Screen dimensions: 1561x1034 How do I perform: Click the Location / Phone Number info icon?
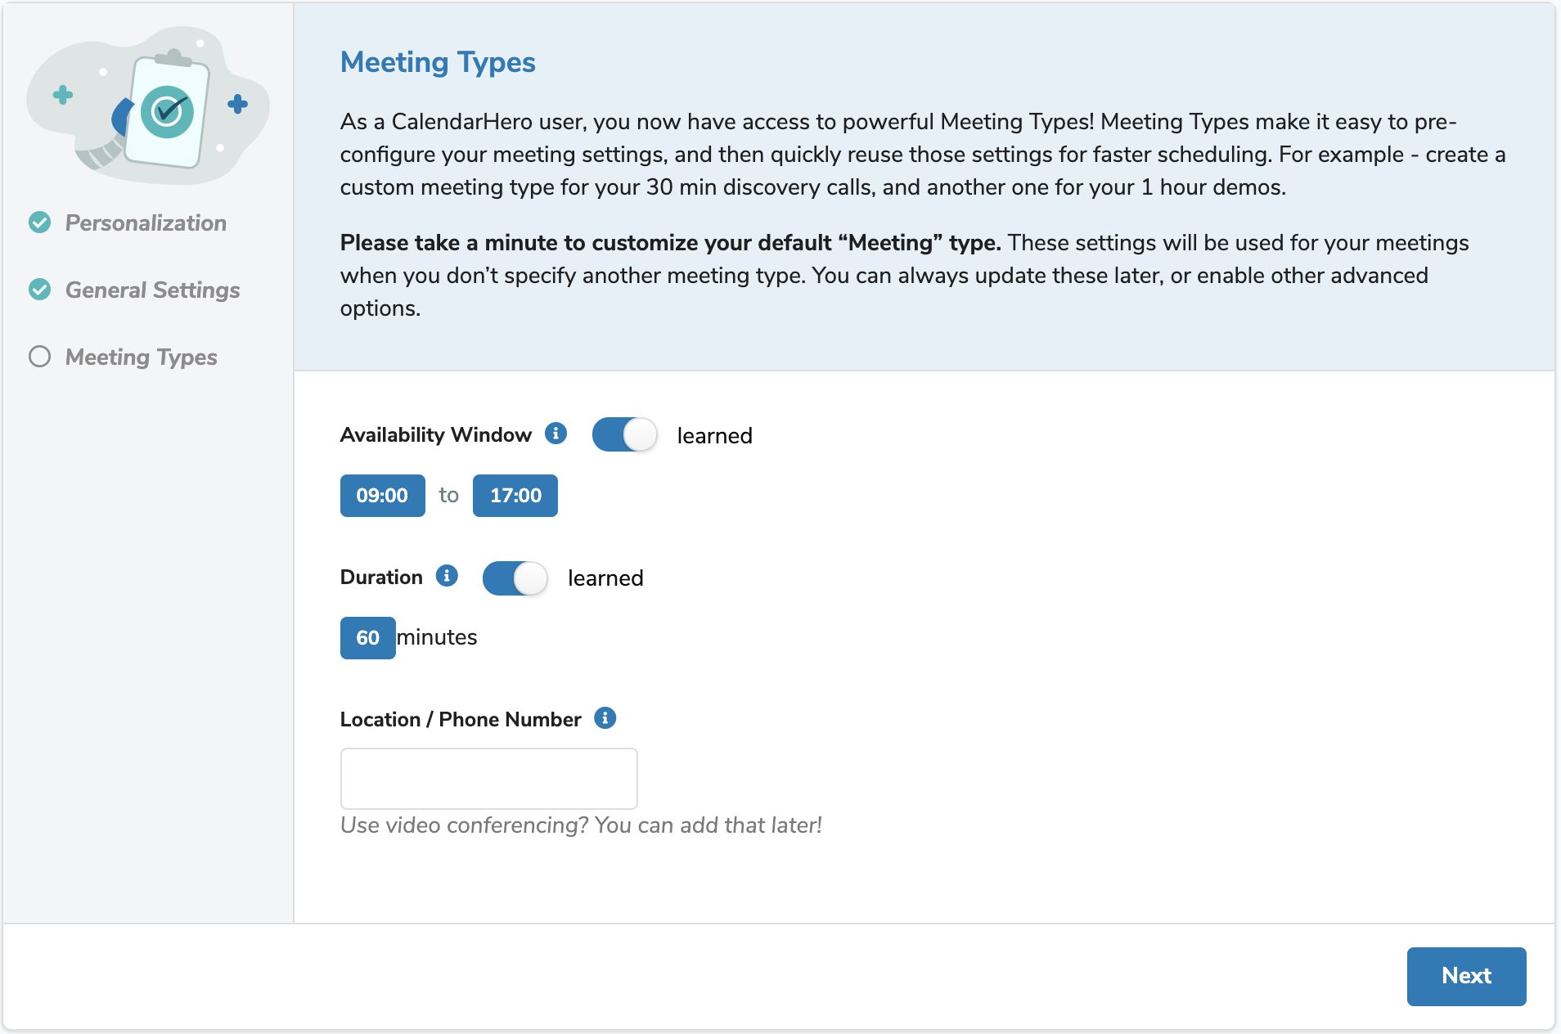605,718
